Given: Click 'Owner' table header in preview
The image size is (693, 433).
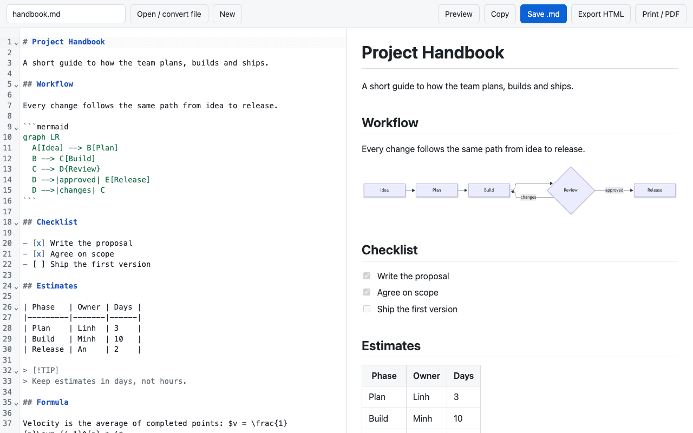Looking at the screenshot, I should coord(427,376).
